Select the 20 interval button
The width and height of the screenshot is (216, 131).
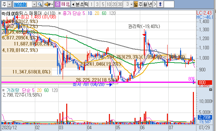[x=114, y=4]
